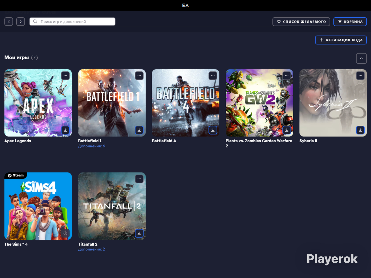Go forward with the right arrow button
The height and width of the screenshot is (278, 371).
click(x=21, y=21)
